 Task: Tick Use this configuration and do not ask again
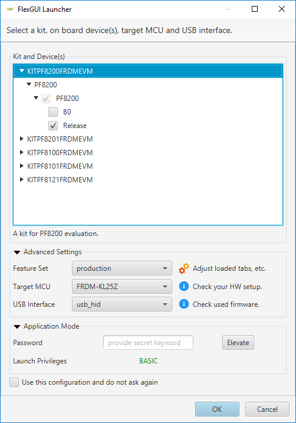pyautogui.click(x=14, y=382)
